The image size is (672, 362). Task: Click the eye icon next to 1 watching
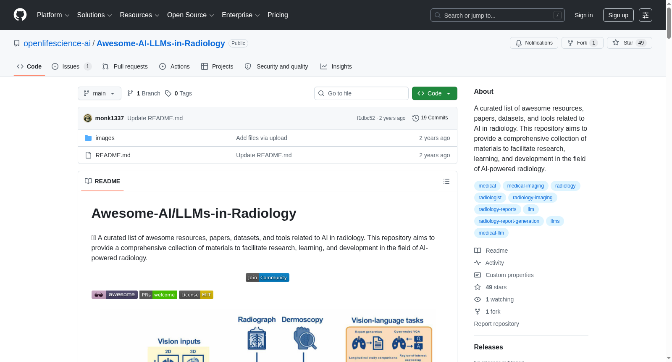click(x=478, y=299)
